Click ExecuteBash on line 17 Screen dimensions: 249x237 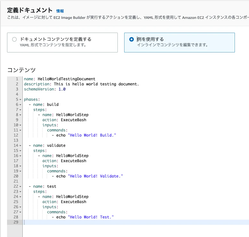coord(74,161)
